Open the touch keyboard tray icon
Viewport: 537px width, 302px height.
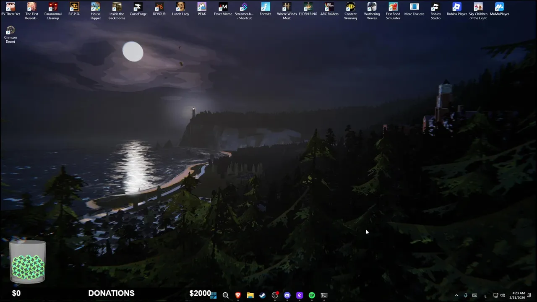click(474, 295)
